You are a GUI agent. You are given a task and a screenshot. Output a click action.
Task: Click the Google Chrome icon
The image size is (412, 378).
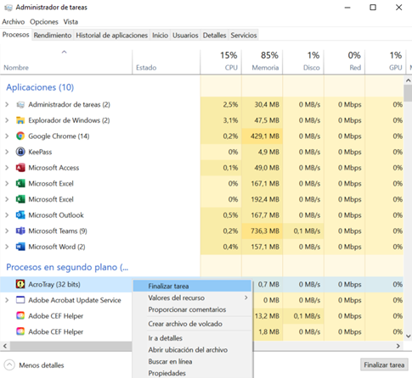pyautogui.click(x=20, y=136)
